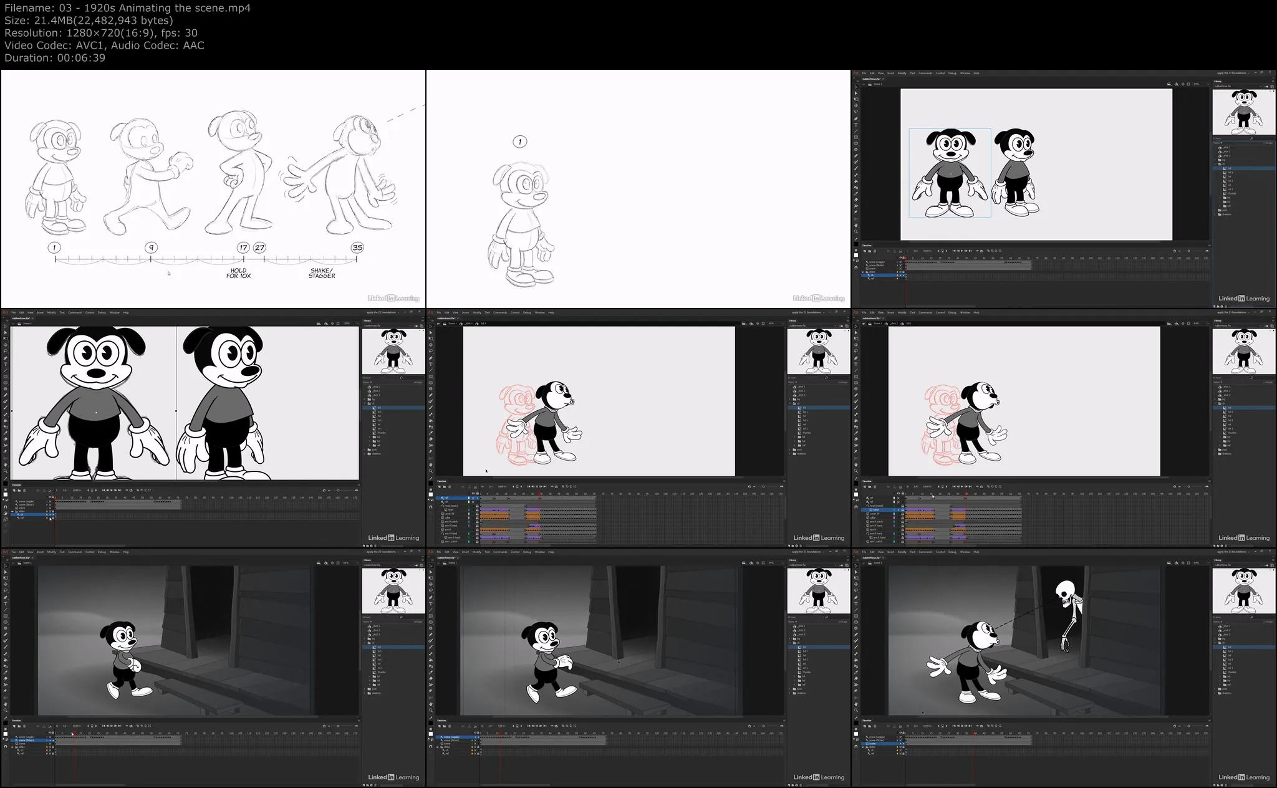Click Edit Symbols icon above stage in two-dogs frame
The image size is (1277, 788).
(x=1177, y=84)
